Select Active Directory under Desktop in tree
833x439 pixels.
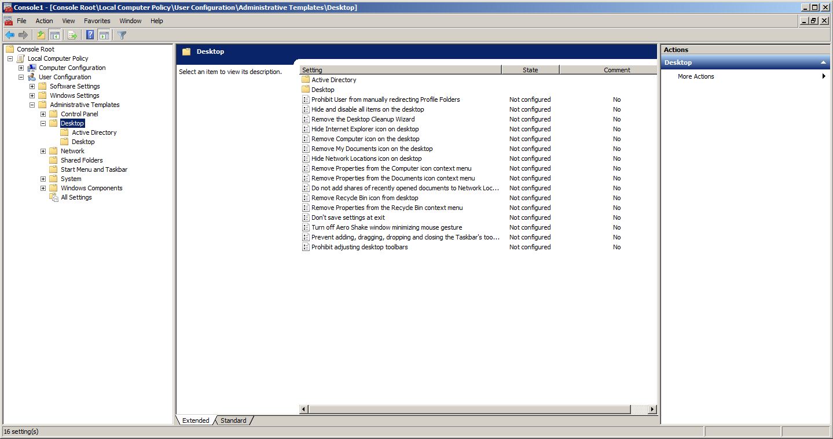coord(94,132)
